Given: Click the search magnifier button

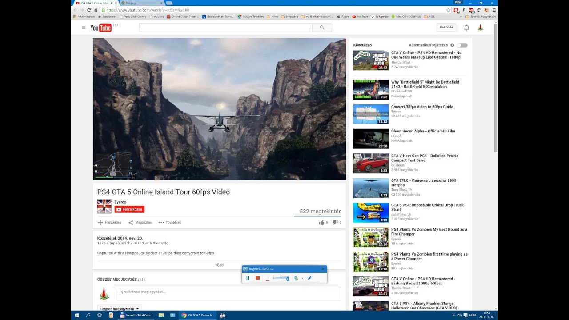Looking at the screenshot, I should [322, 28].
